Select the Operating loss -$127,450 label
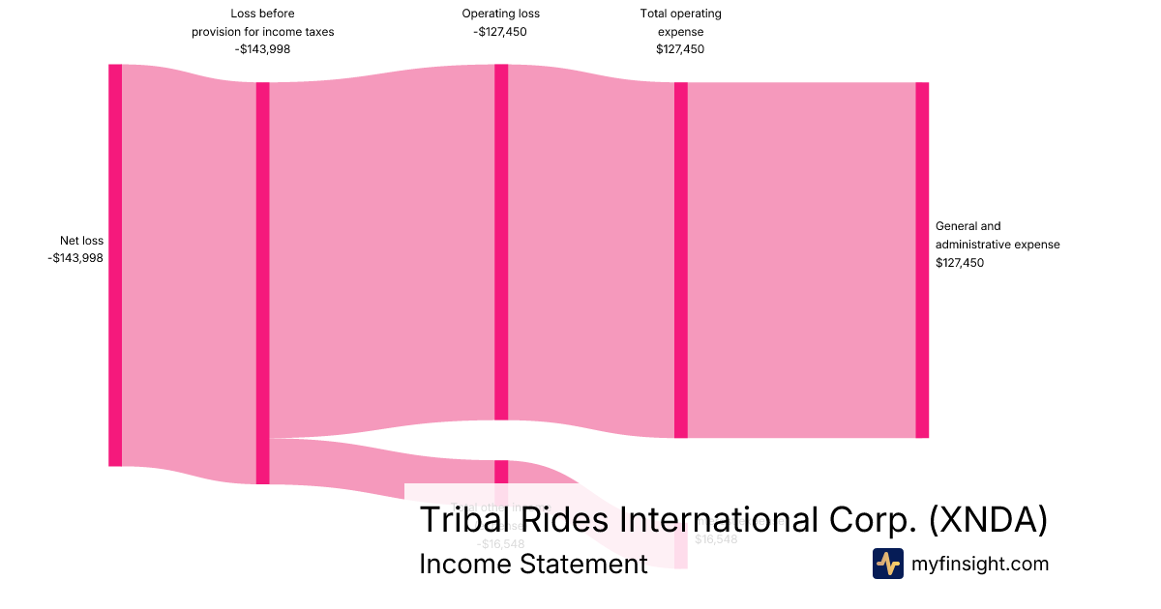Viewport: 1161px width, 609px height. (501, 22)
